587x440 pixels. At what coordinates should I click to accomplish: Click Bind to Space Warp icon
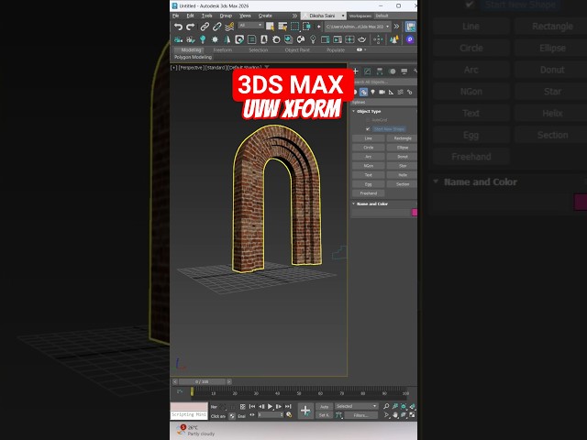(x=229, y=27)
